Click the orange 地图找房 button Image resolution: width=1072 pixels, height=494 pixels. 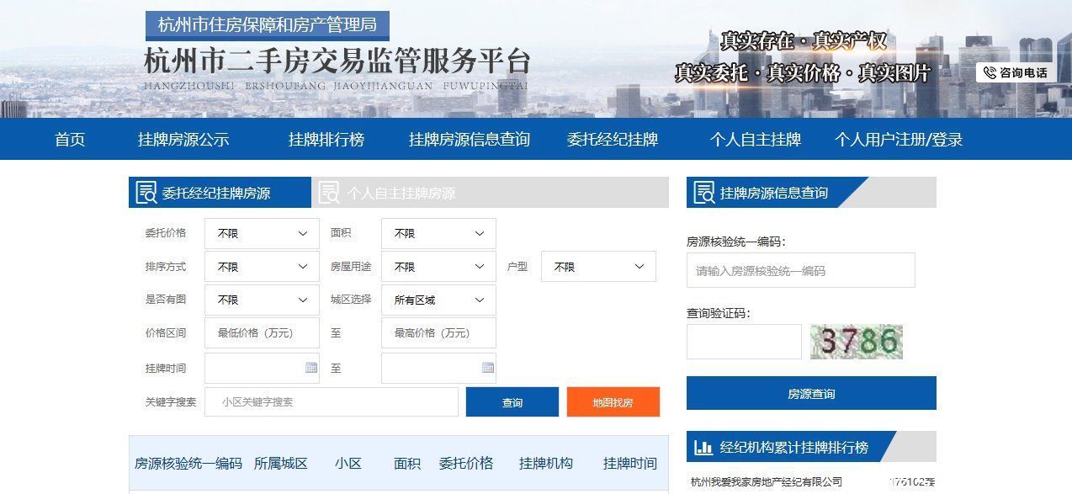pyautogui.click(x=613, y=402)
